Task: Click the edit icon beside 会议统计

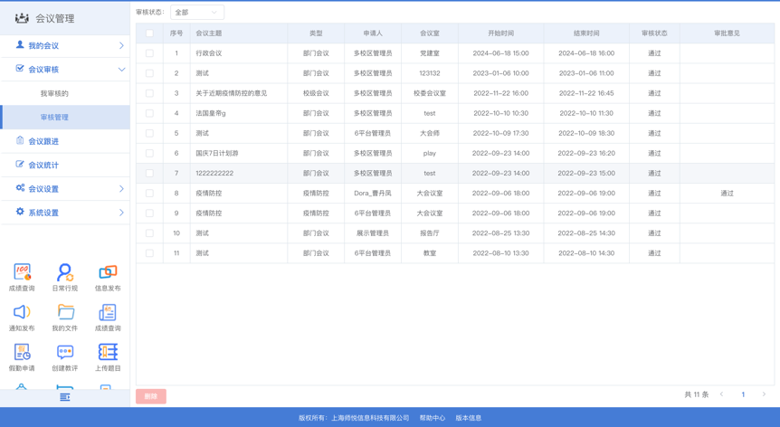Action: [20, 164]
